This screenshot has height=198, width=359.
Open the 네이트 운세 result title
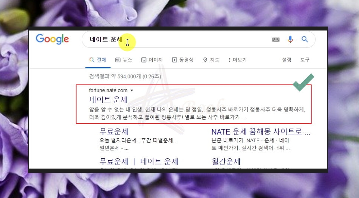click(x=108, y=100)
